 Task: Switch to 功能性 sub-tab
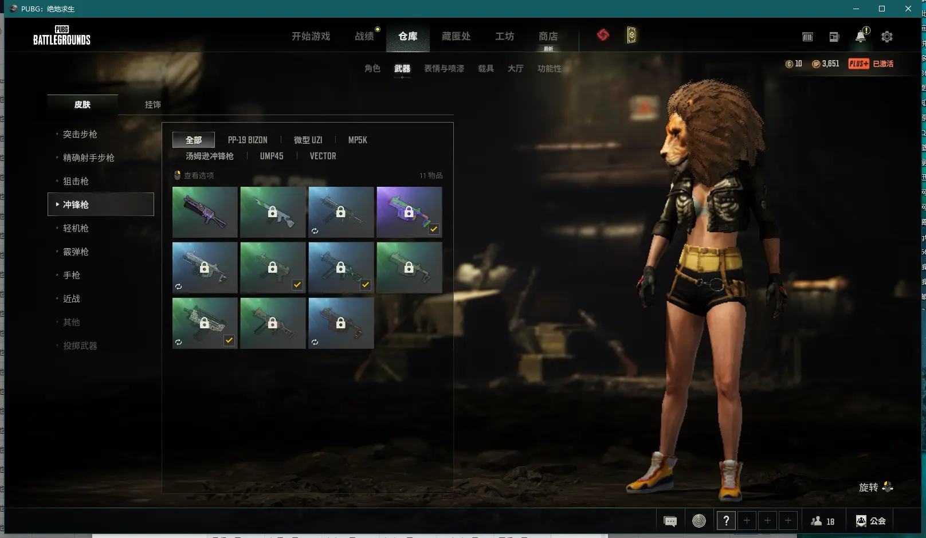coord(550,68)
